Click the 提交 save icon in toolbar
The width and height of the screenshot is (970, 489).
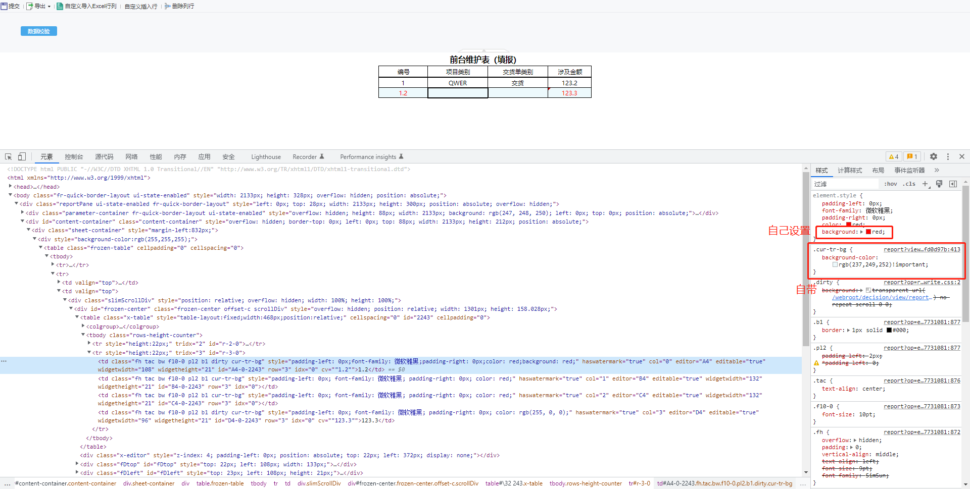tap(4, 6)
